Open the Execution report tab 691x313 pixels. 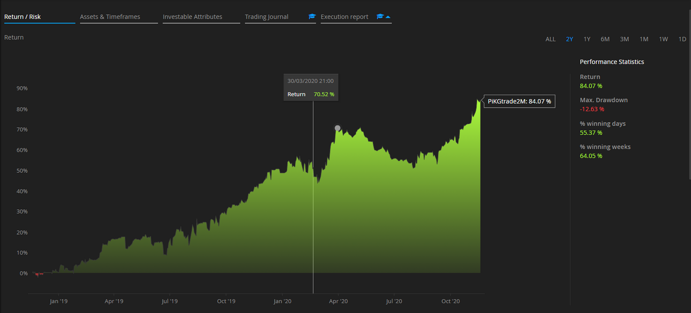[344, 17]
